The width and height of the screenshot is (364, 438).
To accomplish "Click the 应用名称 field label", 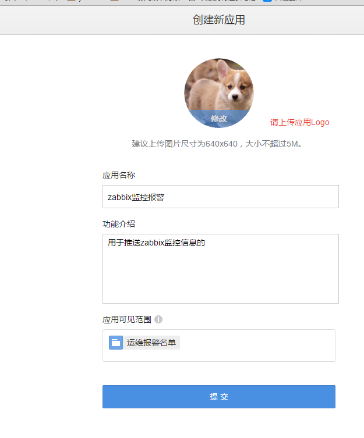I will pos(119,176).
